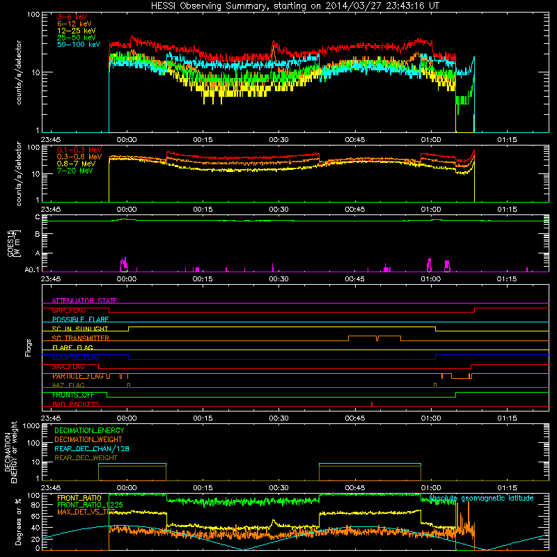
Task: Click the 7-20 MeV legend label
Action: [x=74, y=171]
